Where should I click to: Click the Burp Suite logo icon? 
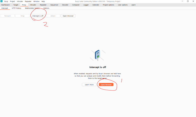(x=2, y=1)
